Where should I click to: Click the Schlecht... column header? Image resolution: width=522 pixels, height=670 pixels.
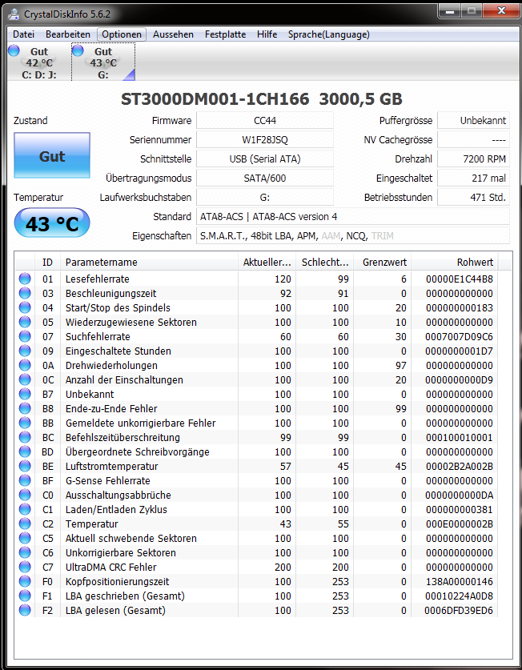(x=325, y=262)
